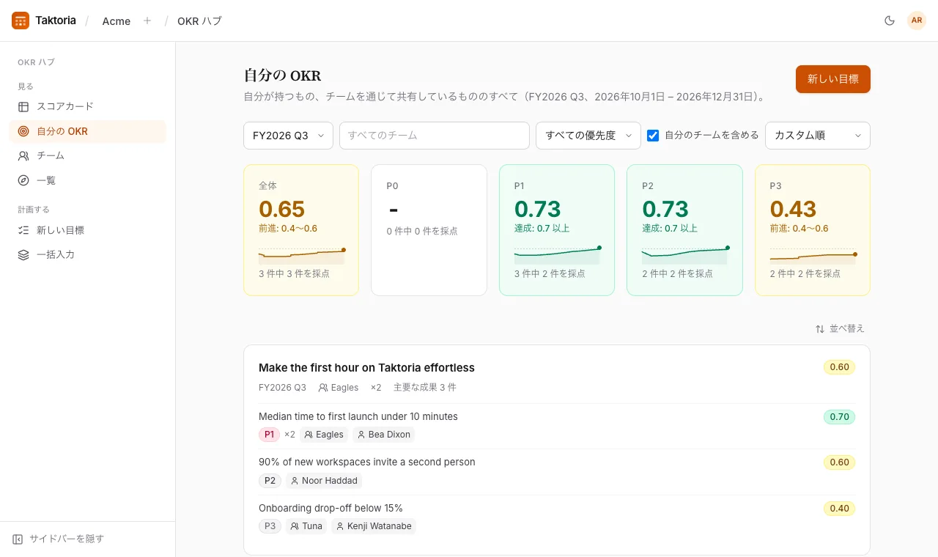Open objective "Make the first hour on Taktoria effortless"
938x557 pixels.
click(366, 368)
